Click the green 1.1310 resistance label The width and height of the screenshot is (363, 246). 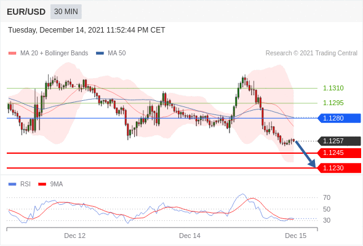point(333,88)
